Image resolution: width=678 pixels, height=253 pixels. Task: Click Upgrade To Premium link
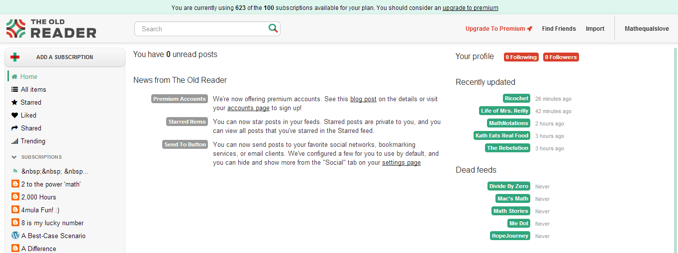click(x=498, y=29)
